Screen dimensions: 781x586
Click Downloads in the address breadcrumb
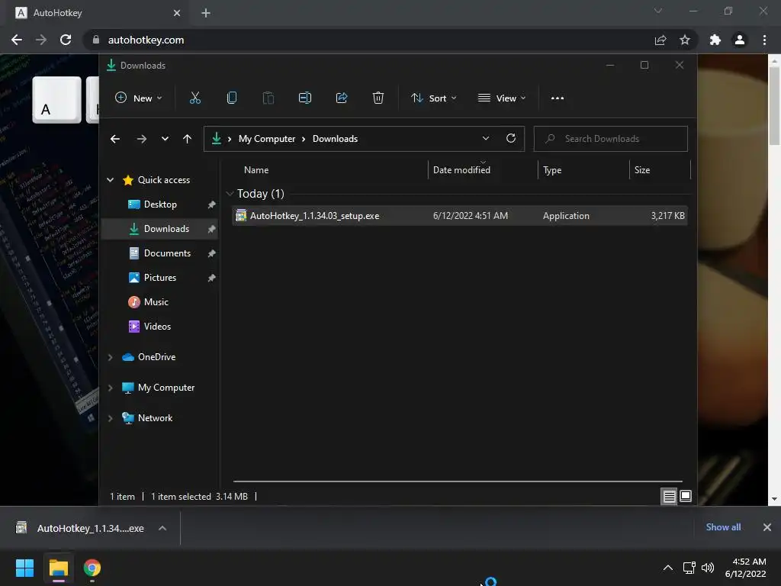tap(336, 139)
